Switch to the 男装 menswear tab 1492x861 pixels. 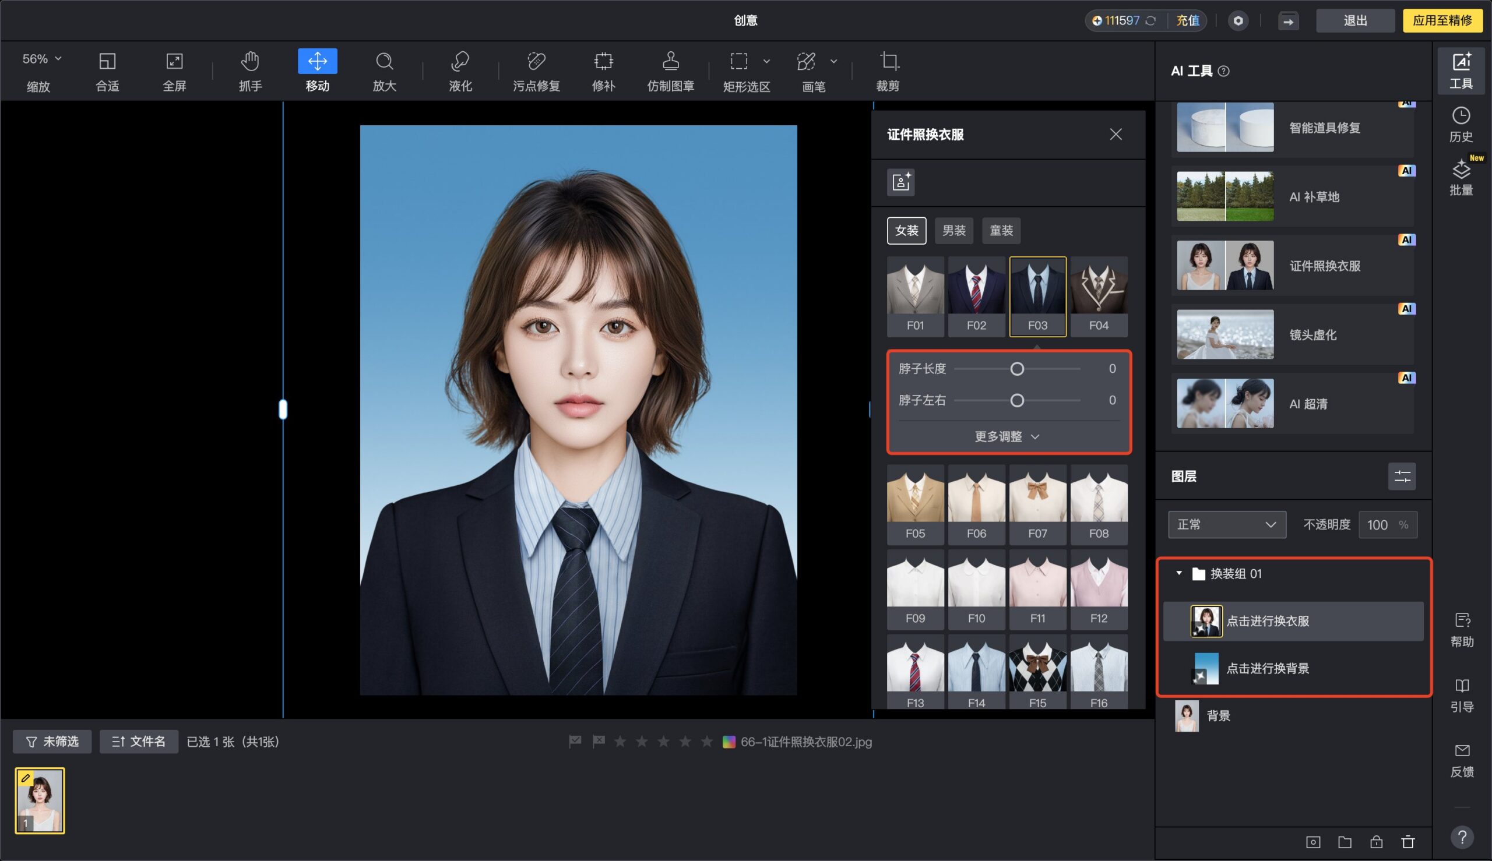point(953,230)
